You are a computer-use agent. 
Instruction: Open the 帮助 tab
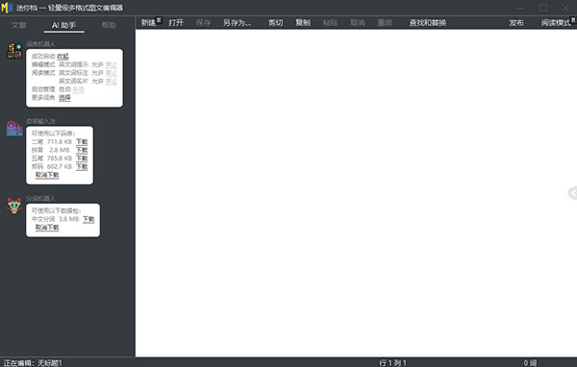[109, 25]
